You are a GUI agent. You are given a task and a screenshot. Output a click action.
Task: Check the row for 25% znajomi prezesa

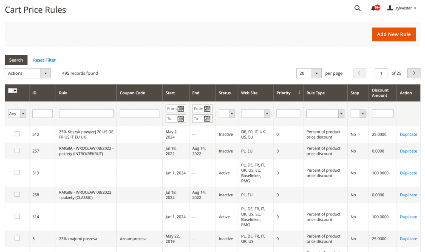pos(17,238)
